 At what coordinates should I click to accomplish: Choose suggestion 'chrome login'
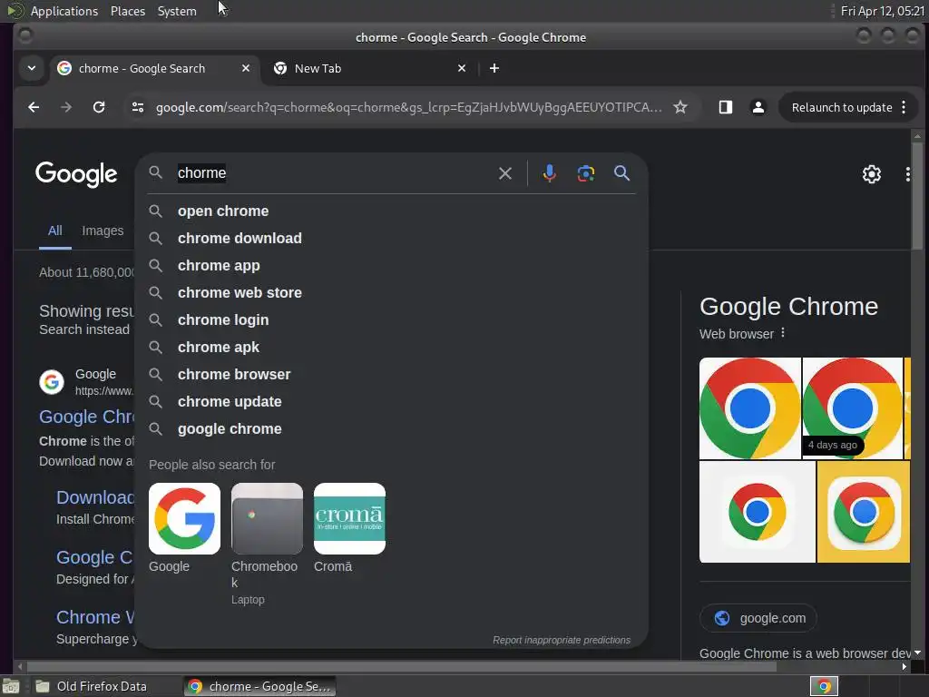(391, 320)
